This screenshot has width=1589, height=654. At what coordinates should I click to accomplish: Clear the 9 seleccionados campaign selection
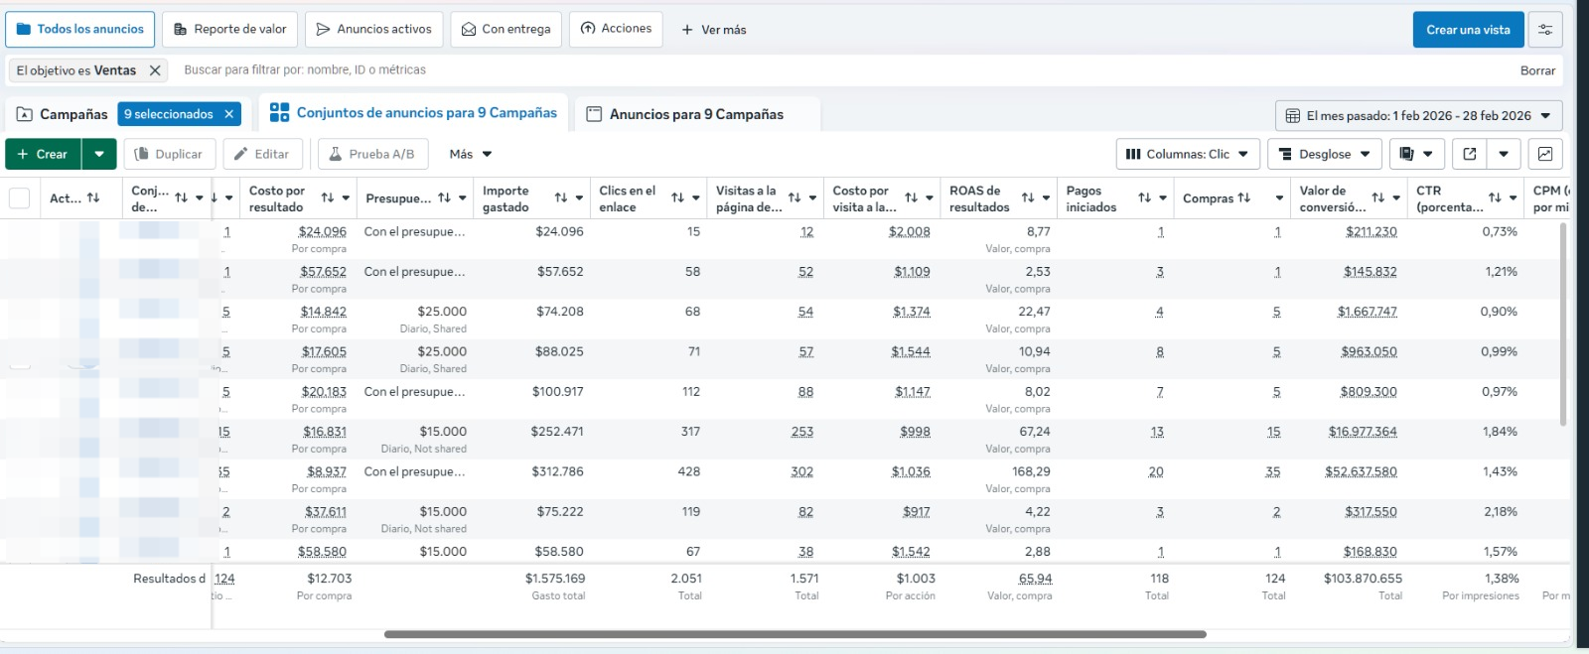click(229, 114)
